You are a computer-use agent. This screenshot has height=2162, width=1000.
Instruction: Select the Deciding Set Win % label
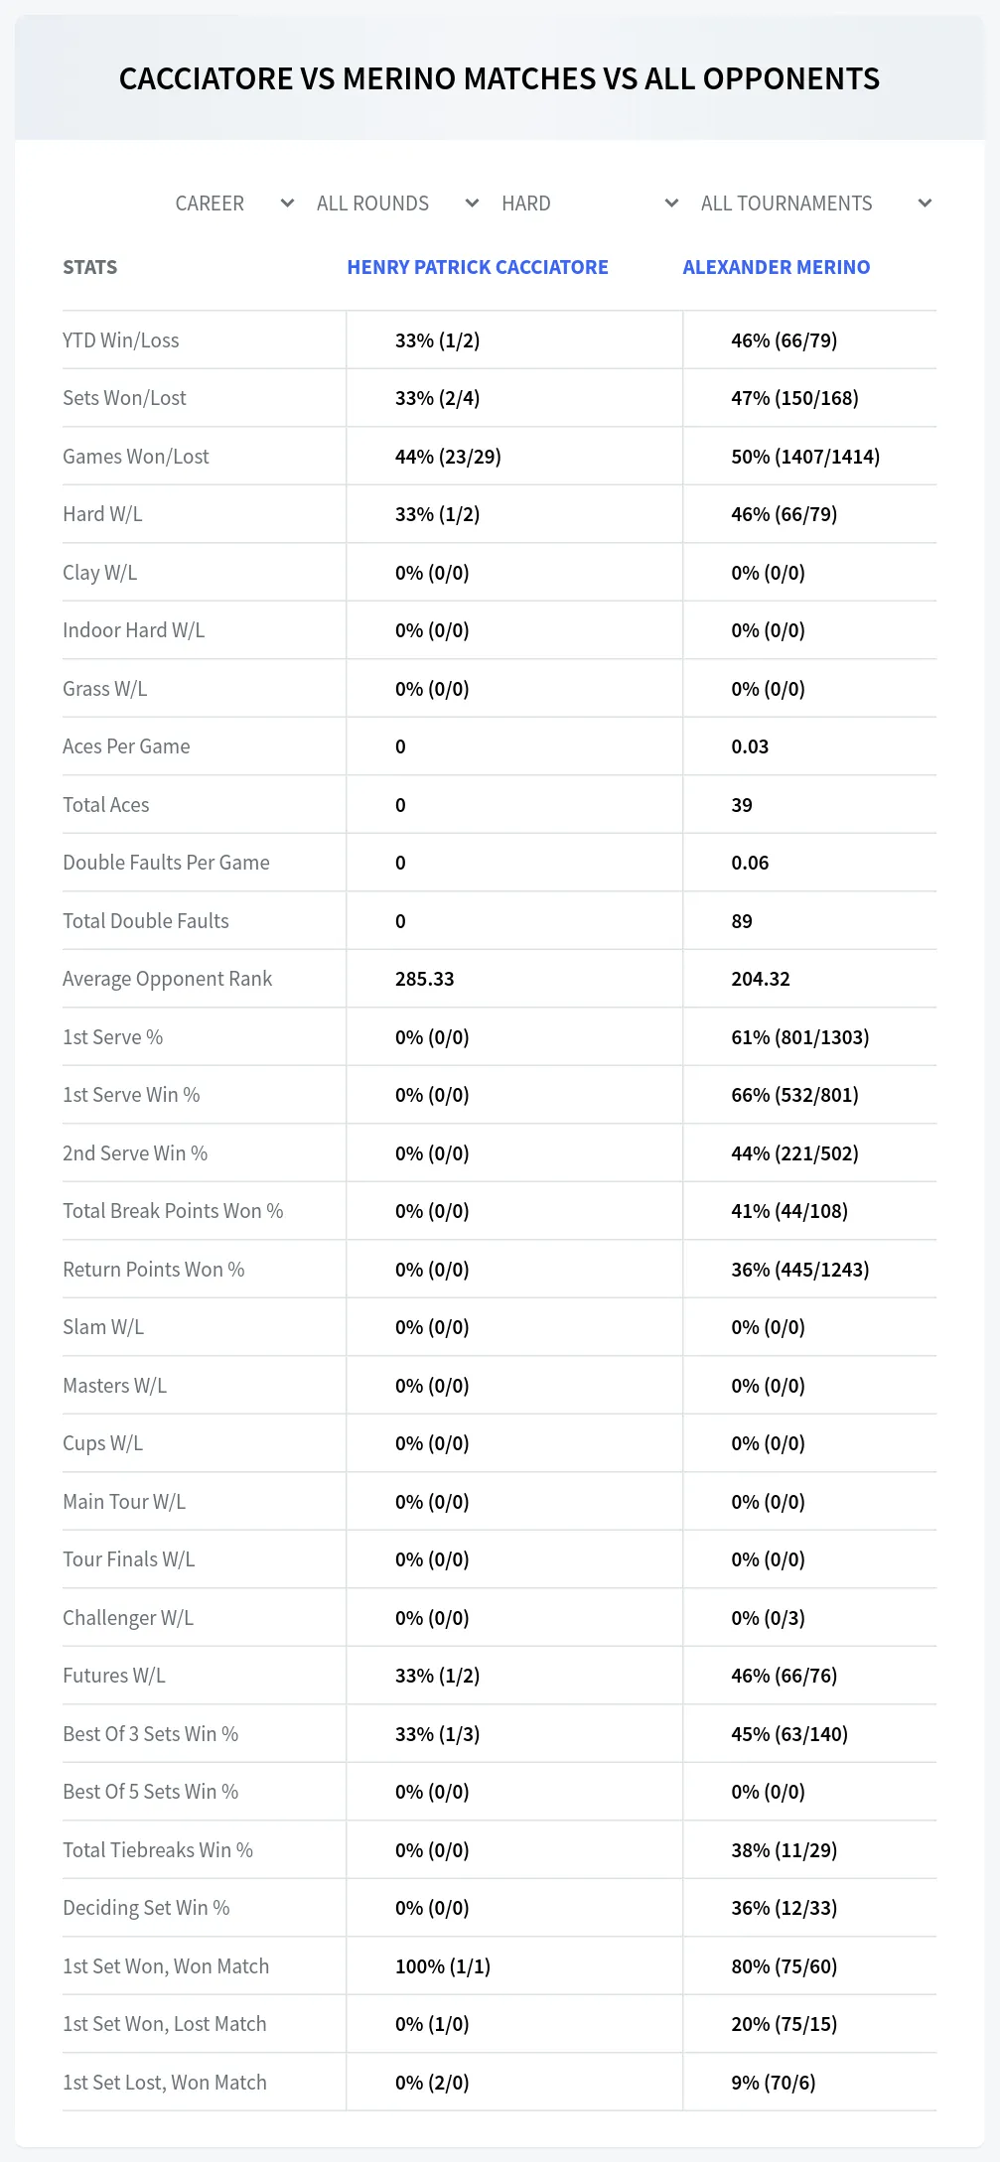pyautogui.click(x=146, y=1908)
